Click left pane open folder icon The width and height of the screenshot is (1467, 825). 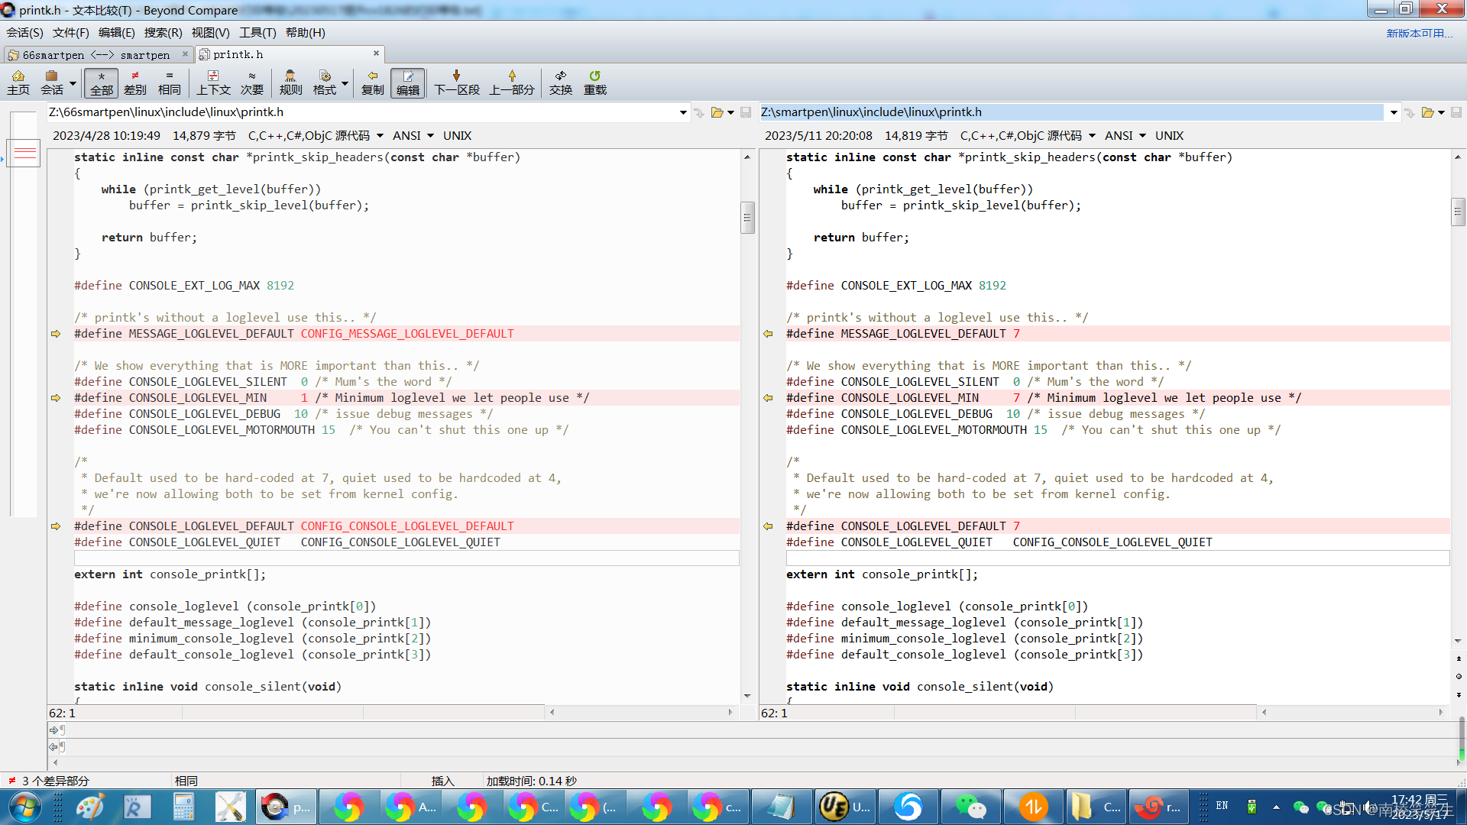pos(717,112)
